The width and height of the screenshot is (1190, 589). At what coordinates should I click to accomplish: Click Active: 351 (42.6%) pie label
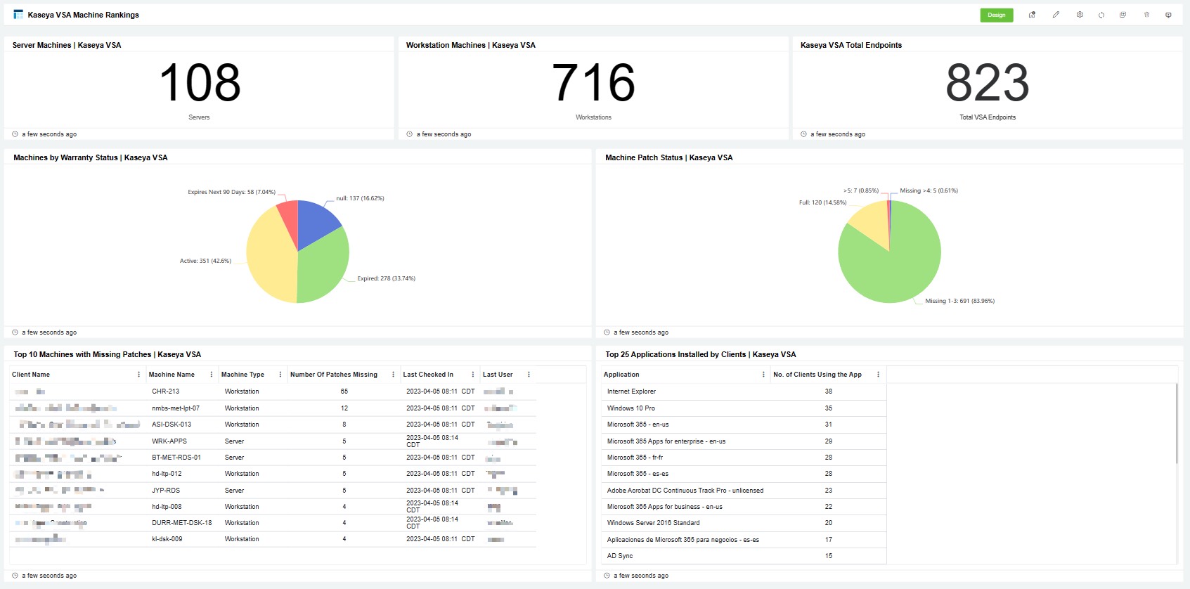205,261
